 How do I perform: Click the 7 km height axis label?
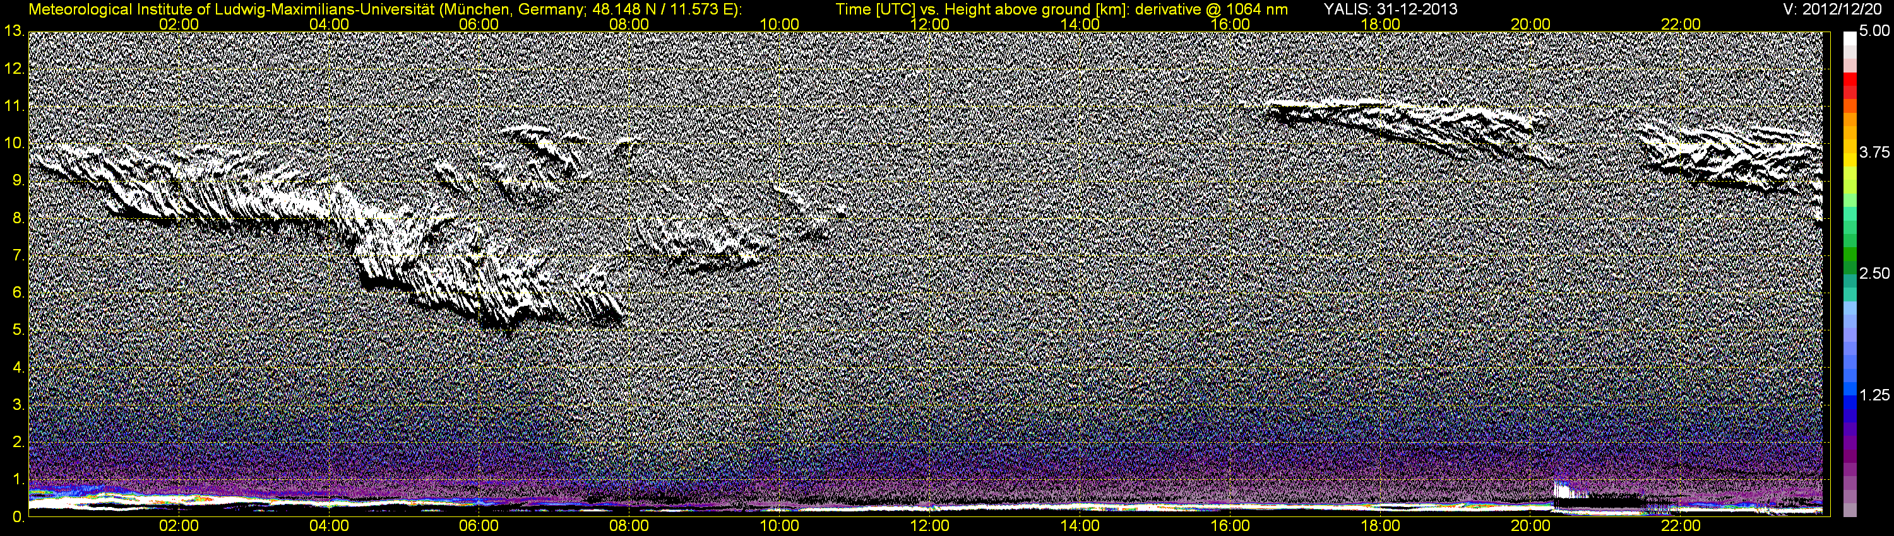point(18,255)
